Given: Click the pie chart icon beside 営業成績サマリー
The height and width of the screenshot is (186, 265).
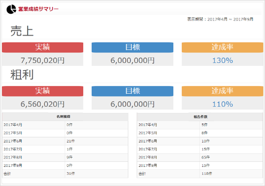Looking at the screenshot, I should [x=11, y=9].
